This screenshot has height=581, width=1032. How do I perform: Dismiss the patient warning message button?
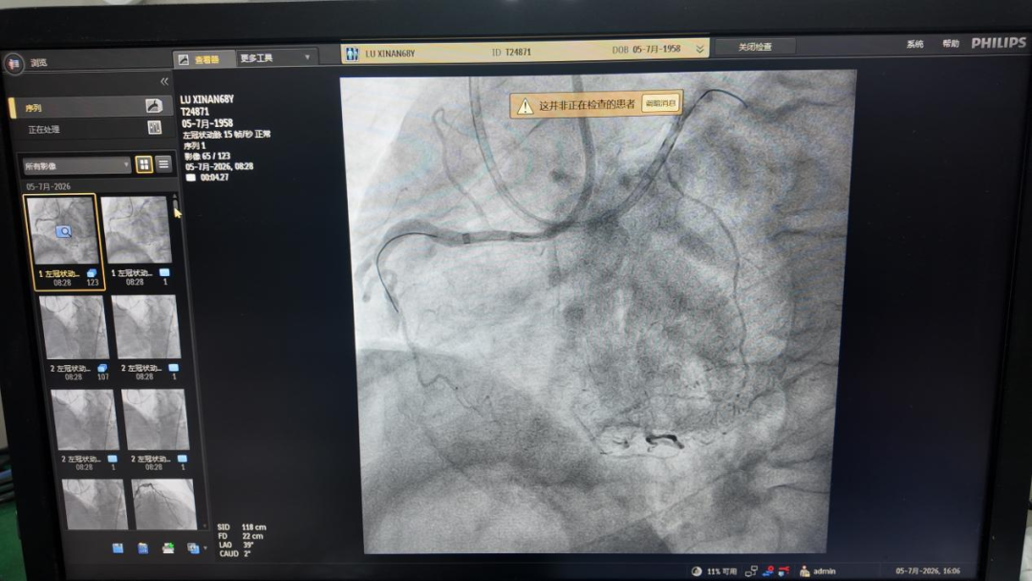pyautogui.click(x=660, y=103)
